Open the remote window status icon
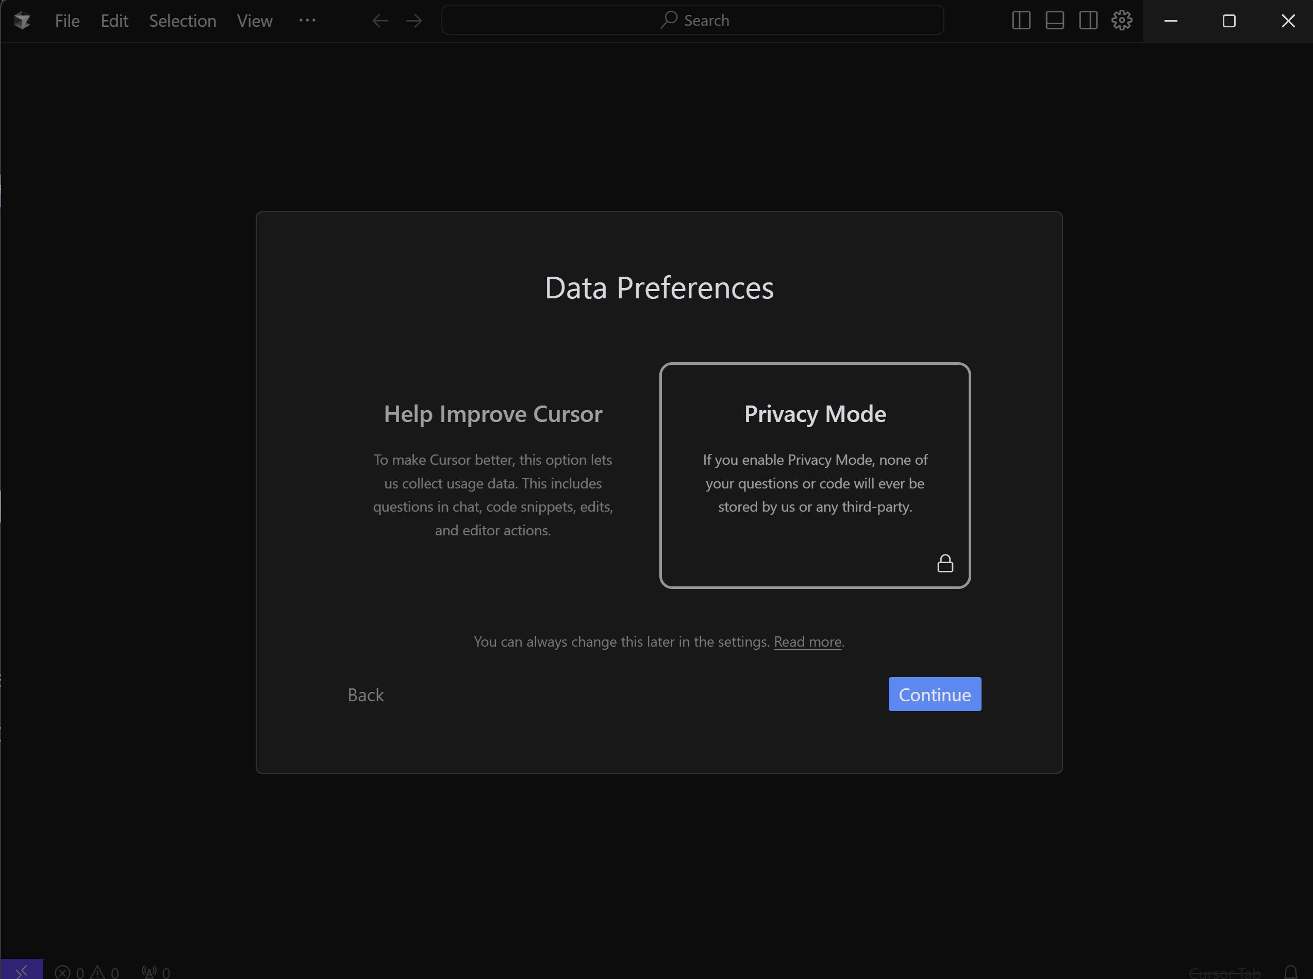This screenshot has height=979, width=1313. coord(22,971)
